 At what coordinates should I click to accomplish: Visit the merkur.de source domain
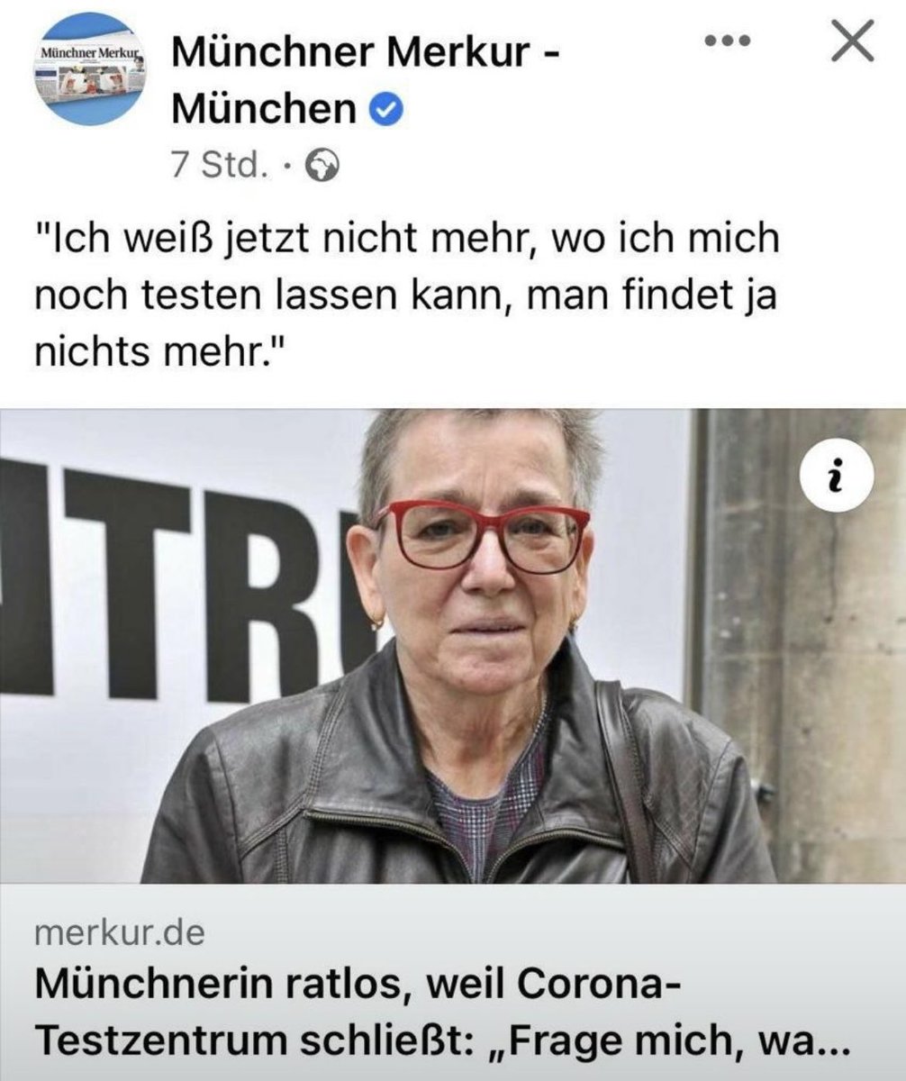119,932
